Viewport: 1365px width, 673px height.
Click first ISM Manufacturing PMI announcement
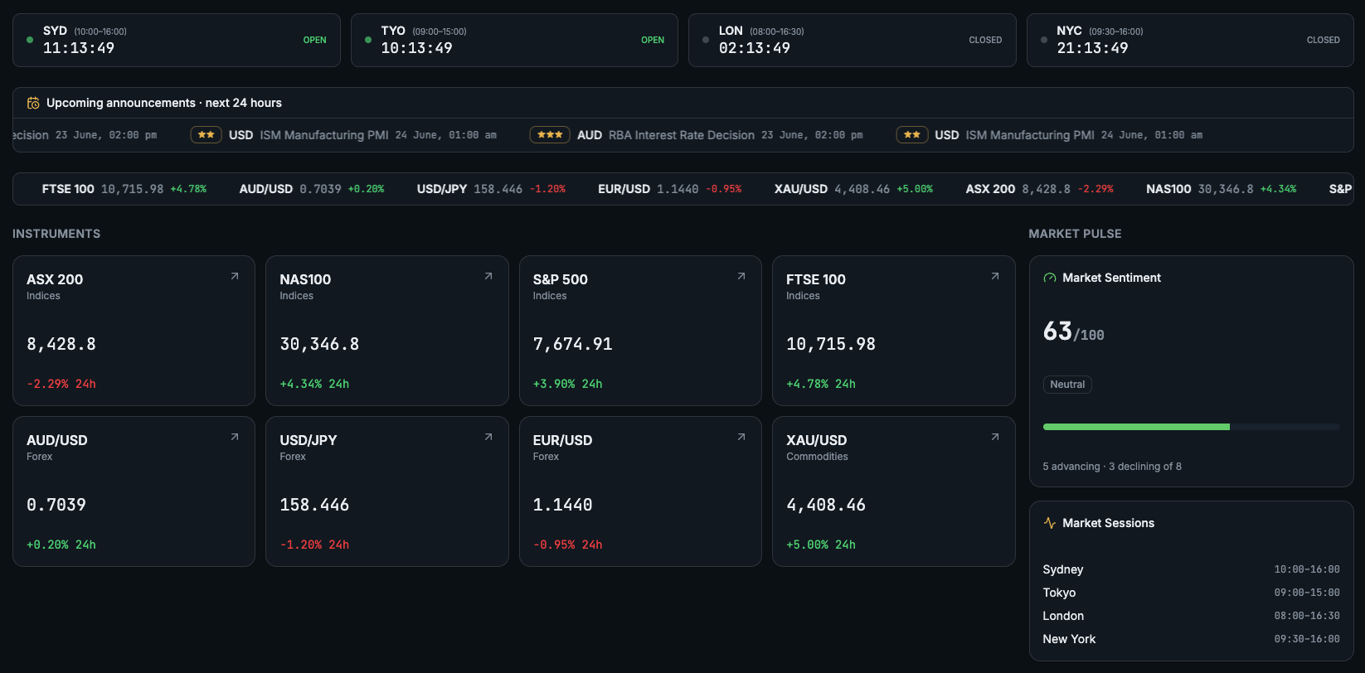pyautogui.click(x=343, y=135)
